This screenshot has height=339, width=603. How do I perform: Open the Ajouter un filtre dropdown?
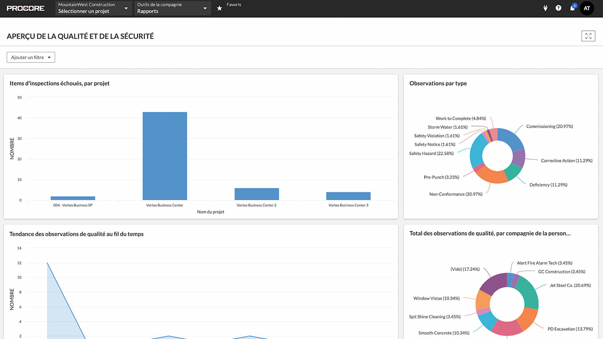(31, 57)
